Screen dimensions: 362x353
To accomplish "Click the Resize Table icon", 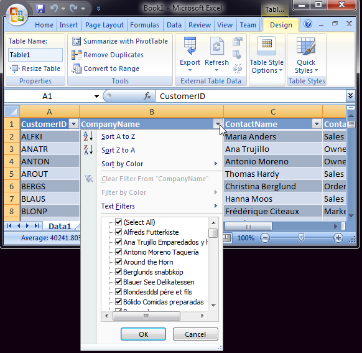I will 14,68.
